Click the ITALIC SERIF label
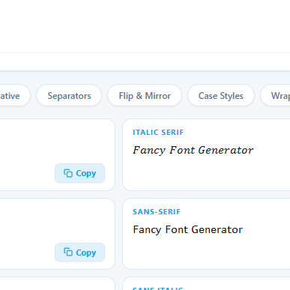Viewport: 290px width, 290px height. 158,133
